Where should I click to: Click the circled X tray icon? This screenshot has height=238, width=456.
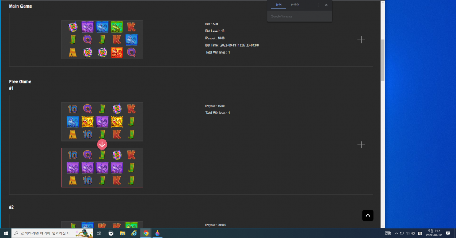point(413,233)
